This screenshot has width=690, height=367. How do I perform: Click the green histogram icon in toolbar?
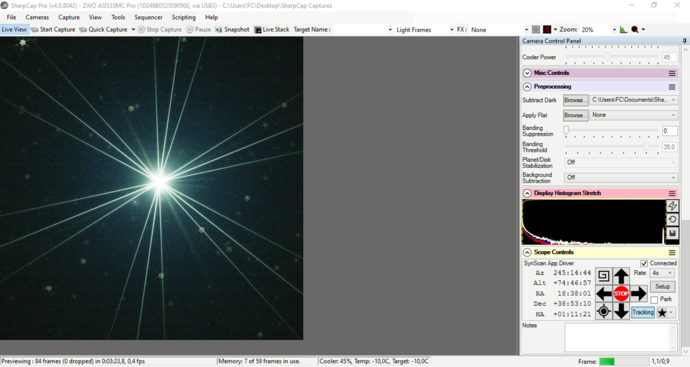pos(623,29)
